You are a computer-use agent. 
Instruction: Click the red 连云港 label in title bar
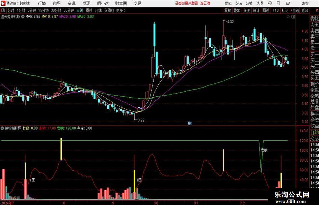[x=205, y=3]
